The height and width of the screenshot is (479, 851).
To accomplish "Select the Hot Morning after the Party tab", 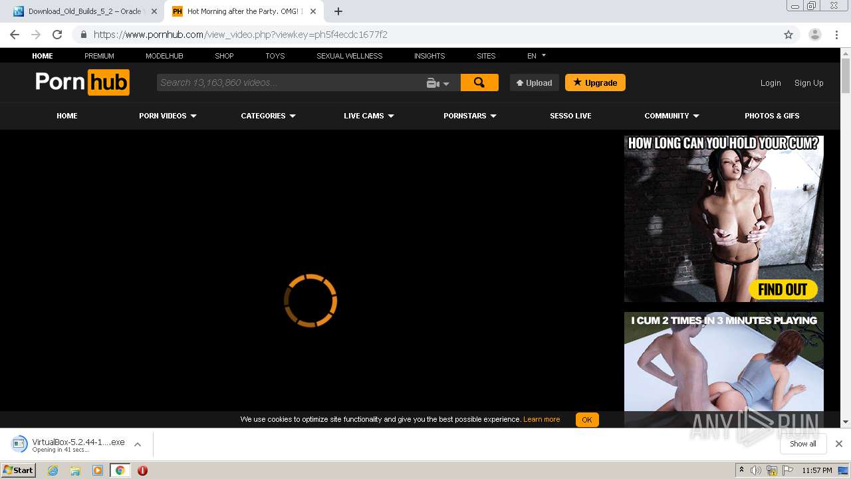I will [243, 11].
